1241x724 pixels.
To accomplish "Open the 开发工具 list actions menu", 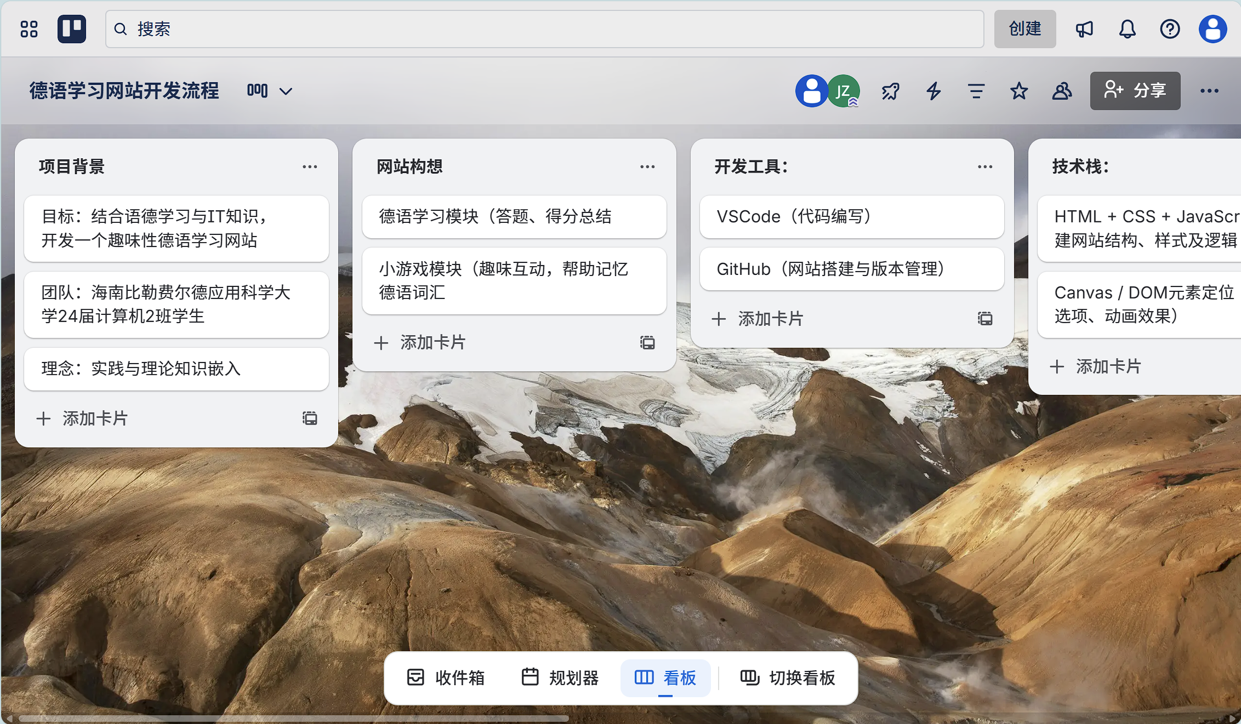I will 985,167.
